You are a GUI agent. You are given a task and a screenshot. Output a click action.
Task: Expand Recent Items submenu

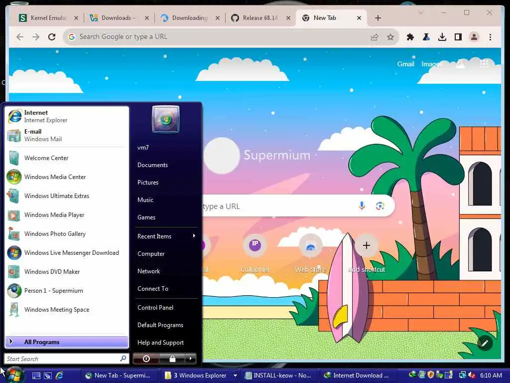tap(166, 236)
